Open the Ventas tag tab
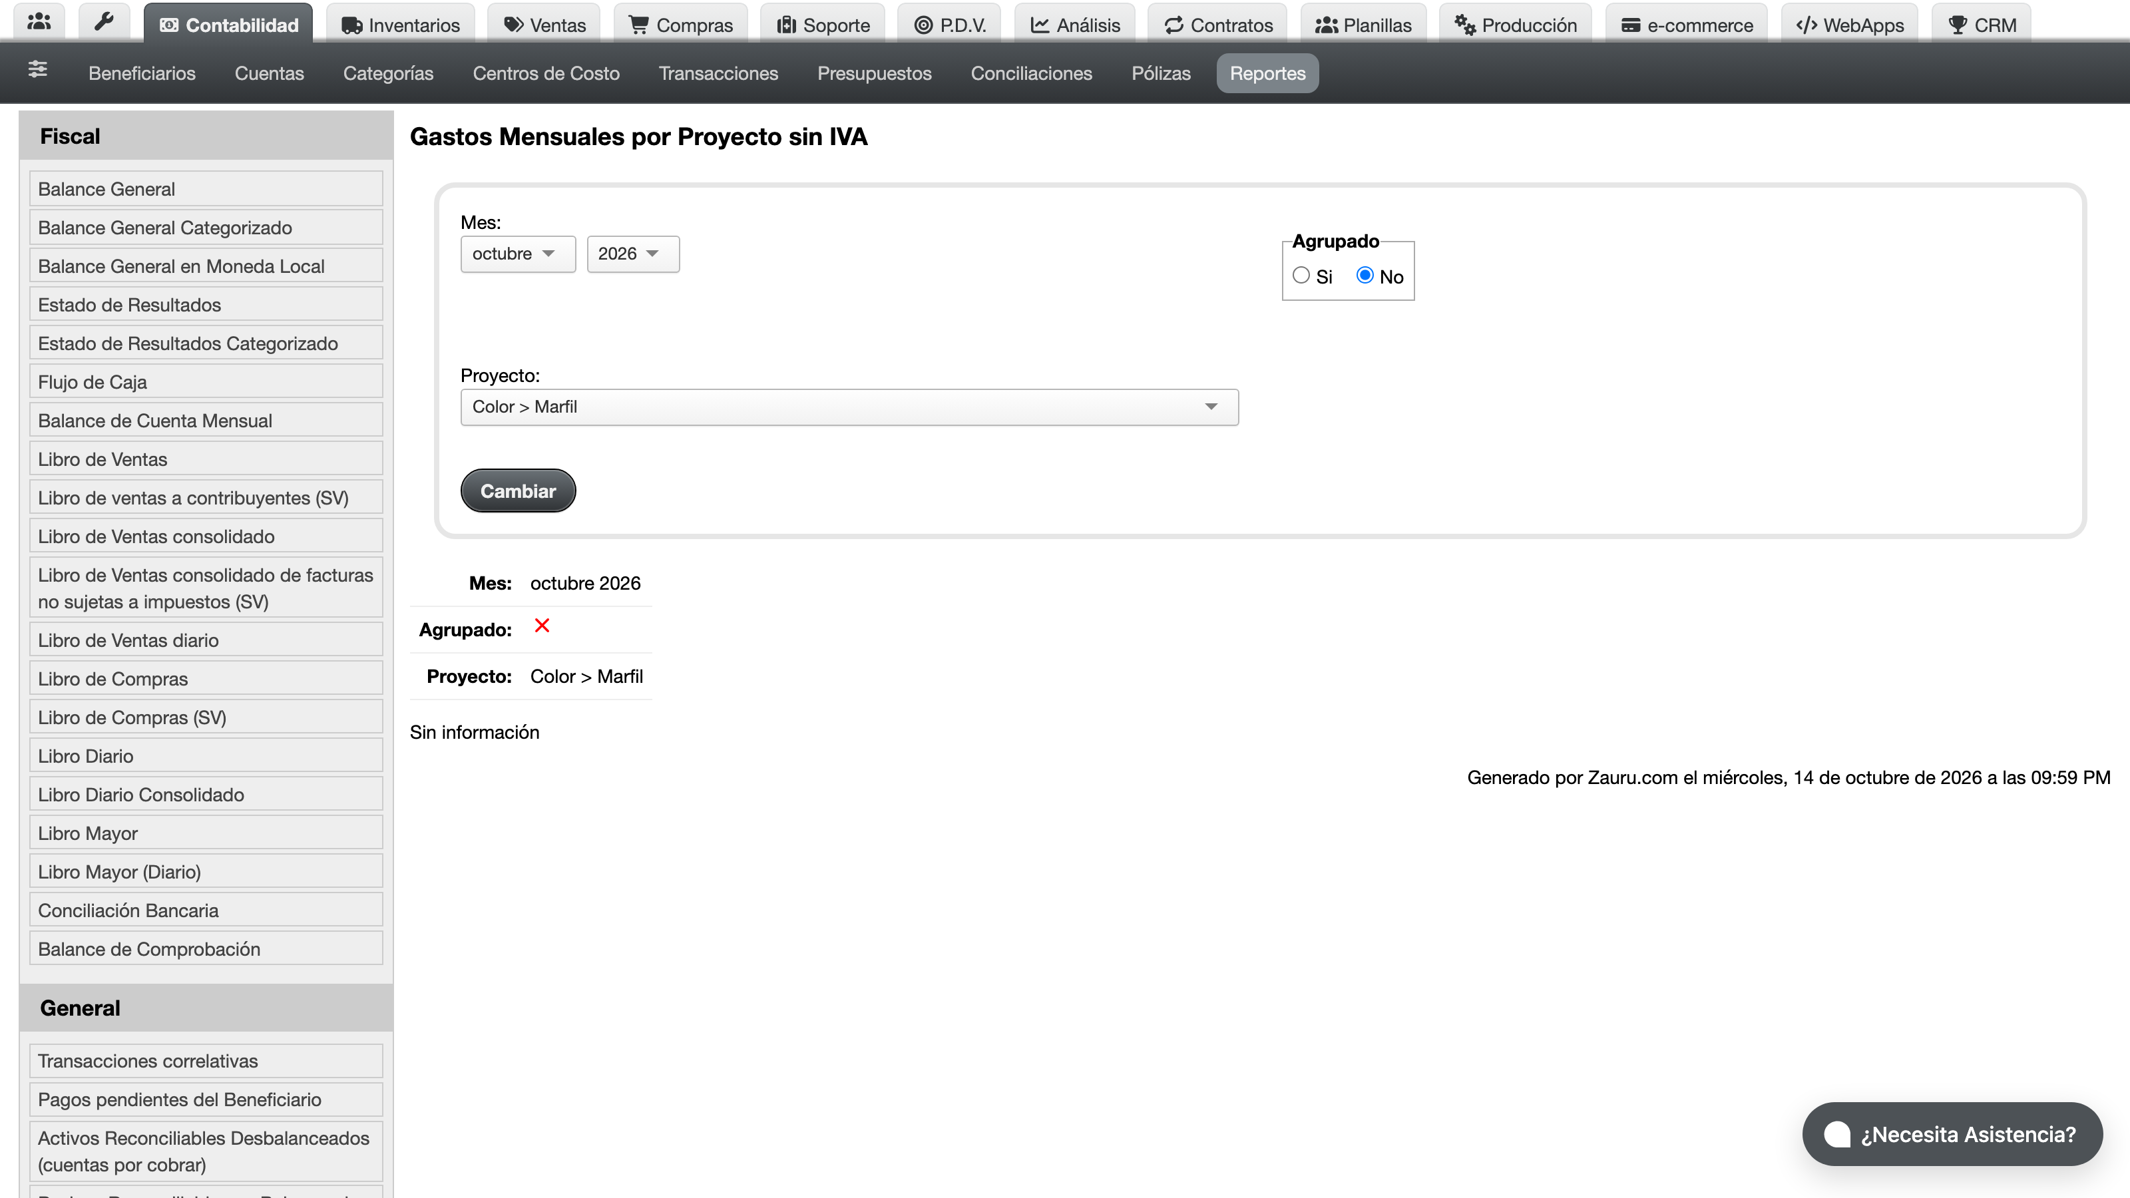This screenshot has height=1198, width=2130. coord(545,25)
